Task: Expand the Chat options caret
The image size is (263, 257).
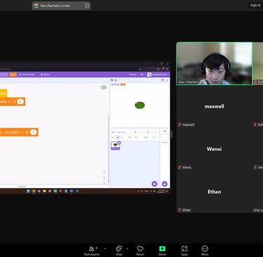Action: [x=127, y=249]
